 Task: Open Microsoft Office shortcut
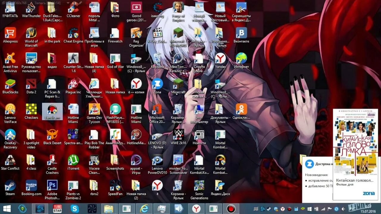click(157, 114)
